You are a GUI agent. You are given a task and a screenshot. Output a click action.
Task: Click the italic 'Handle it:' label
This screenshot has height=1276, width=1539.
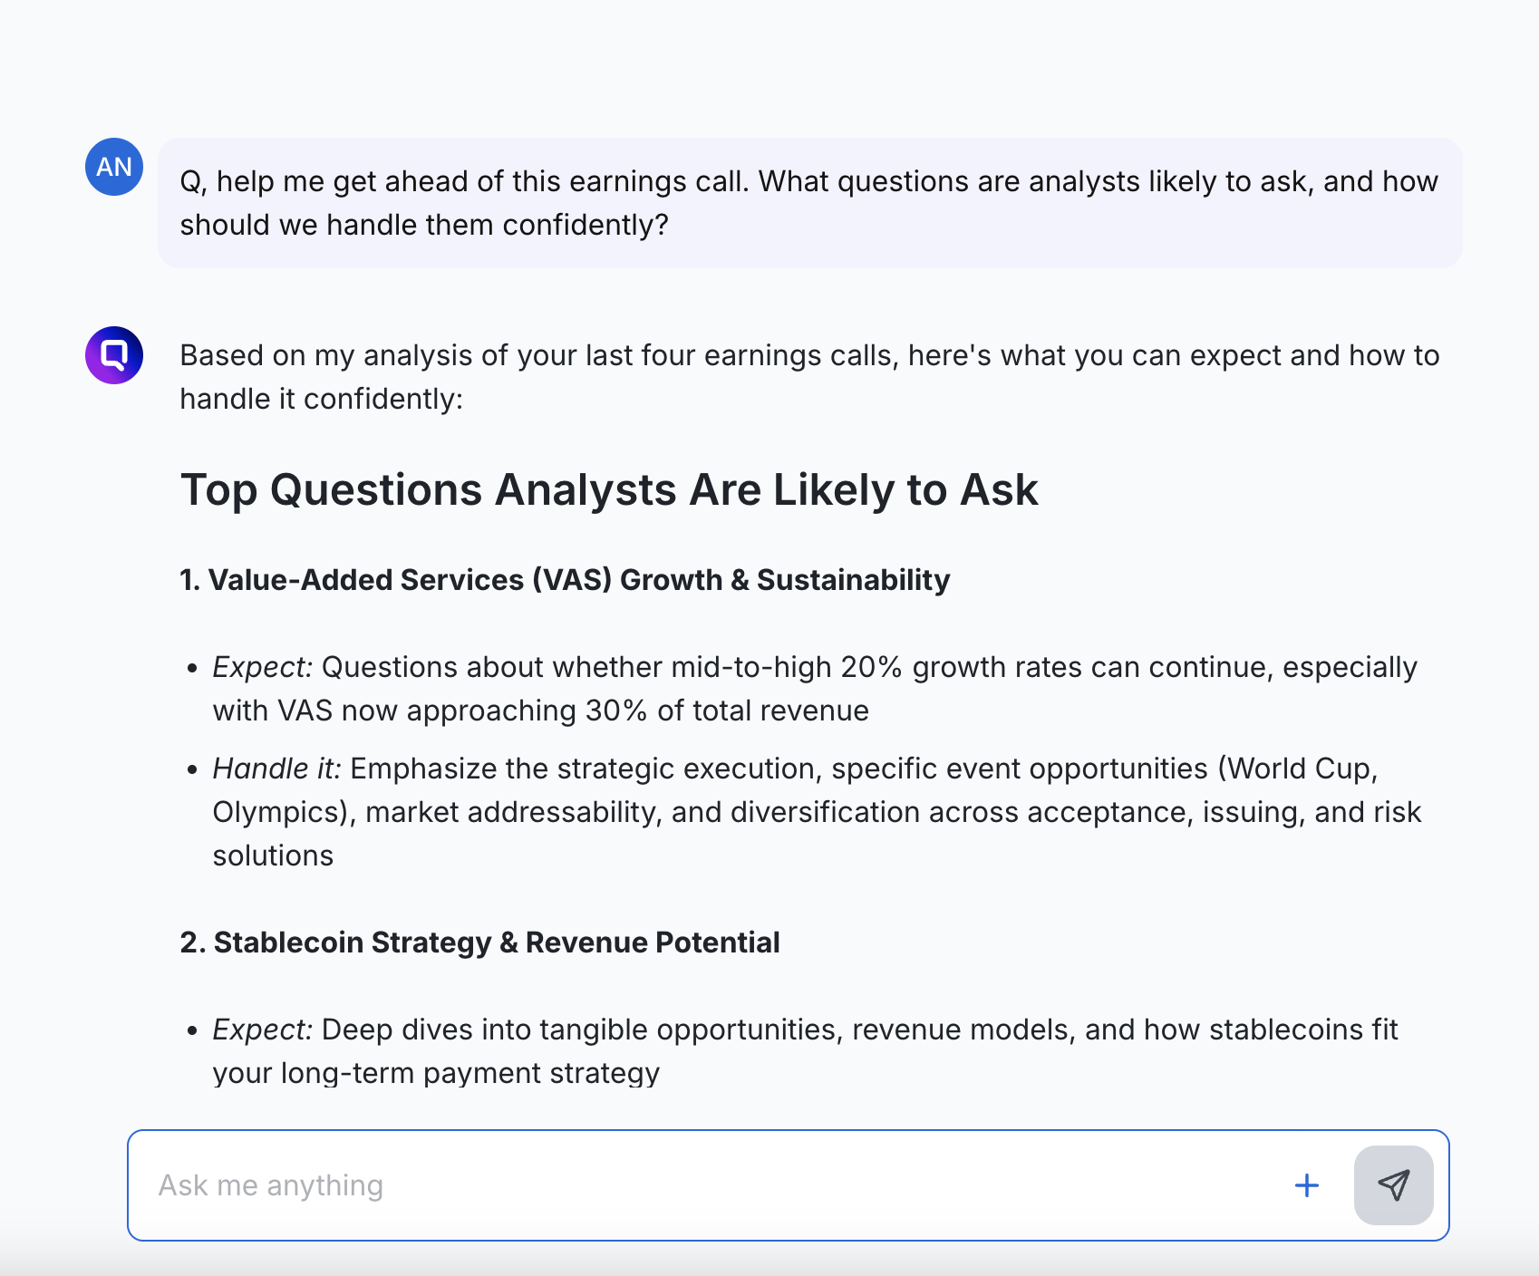click(276, 768)
